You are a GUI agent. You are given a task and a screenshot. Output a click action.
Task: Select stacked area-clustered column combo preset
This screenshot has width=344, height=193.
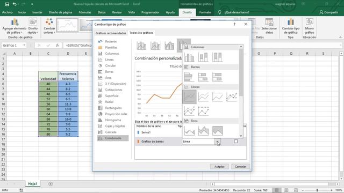tap(169, 46)
